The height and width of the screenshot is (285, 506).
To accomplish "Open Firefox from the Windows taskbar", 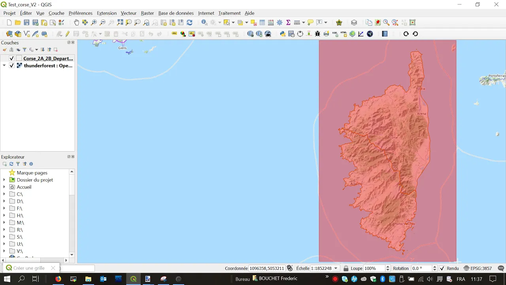I will [x=59, y=279].
